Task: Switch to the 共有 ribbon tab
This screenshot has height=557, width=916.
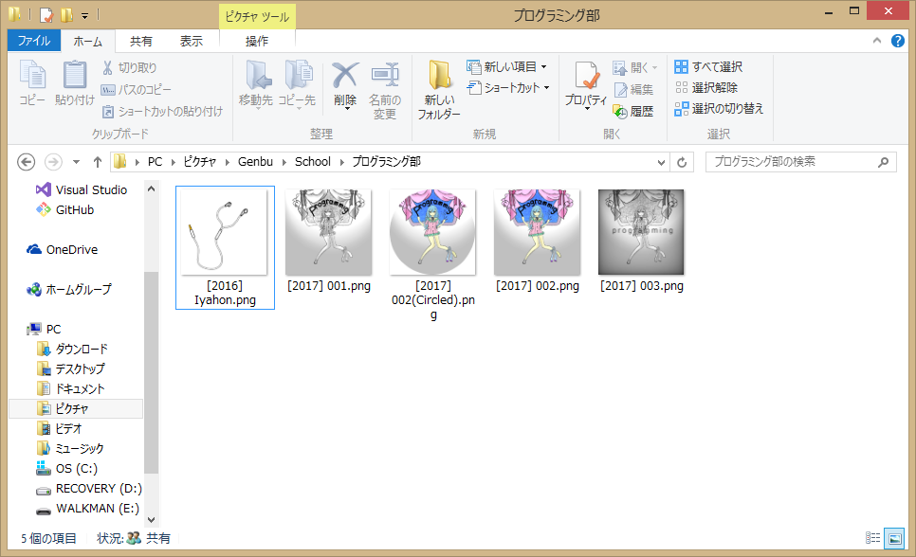Action: (141, 41)
